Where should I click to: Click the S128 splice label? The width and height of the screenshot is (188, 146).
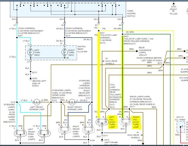(92, 140)
